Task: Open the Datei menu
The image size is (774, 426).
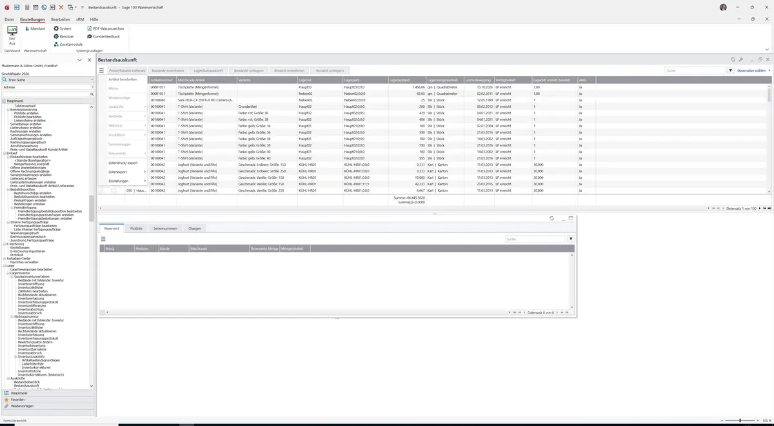Action: [x=9, y=19]
